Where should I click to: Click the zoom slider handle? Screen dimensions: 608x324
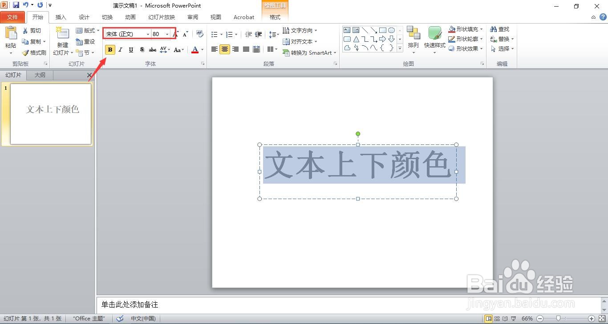point(558,319)
